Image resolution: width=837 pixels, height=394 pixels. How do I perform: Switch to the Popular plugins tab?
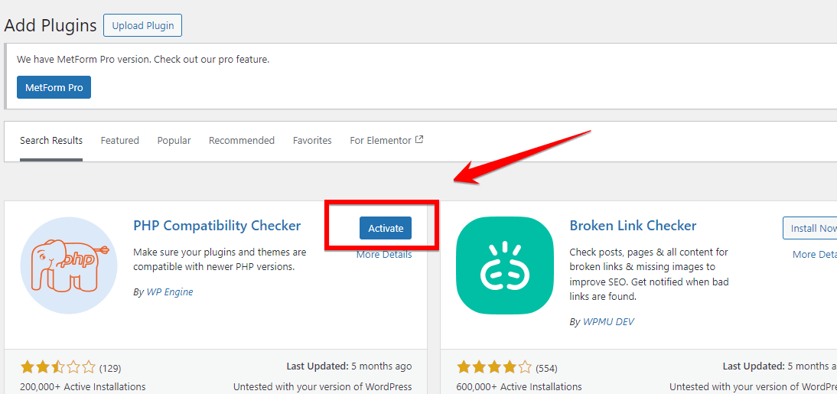tap(174, 141)
